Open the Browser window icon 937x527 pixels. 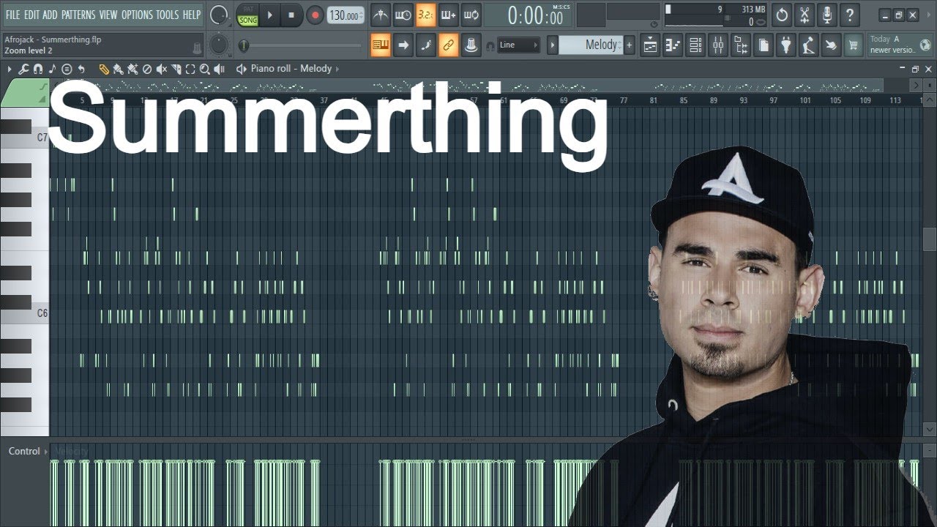click(741, 45)
